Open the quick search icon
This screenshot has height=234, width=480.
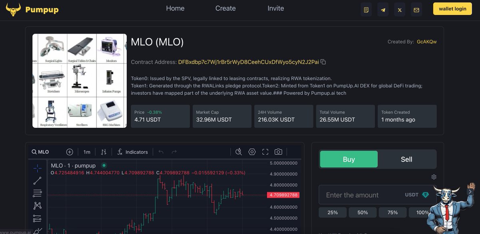pyautogui.click(x=239, y=152)
